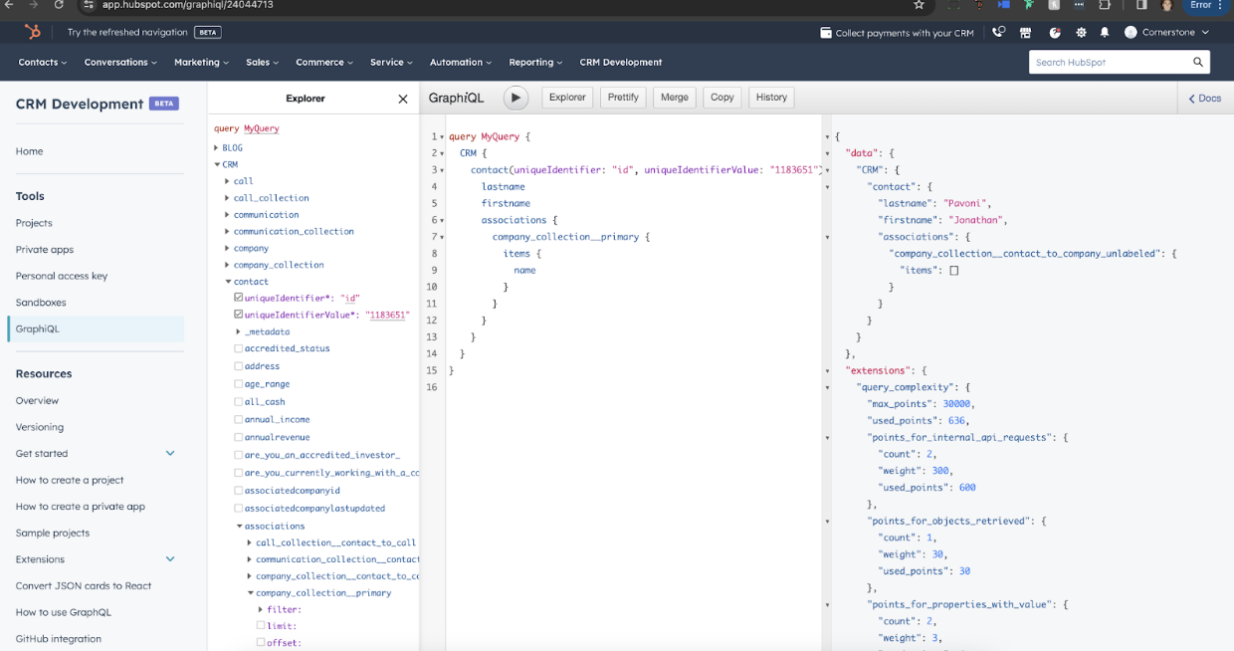Click the browser profile avatar
The width and height of the screenshot is (1234, 651).
click(x=1166, y=5)
